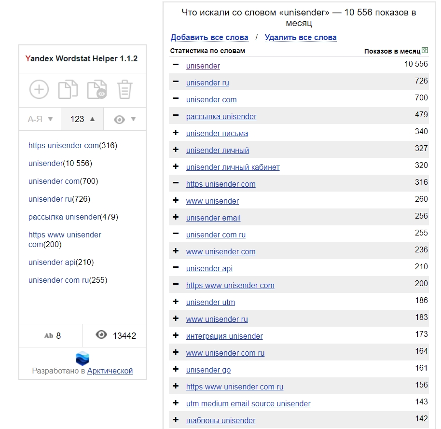Image resolution: width=441 pixels, height=429 pixels.
Task: Open the unisender go keyword link
Action: point(208,370)
